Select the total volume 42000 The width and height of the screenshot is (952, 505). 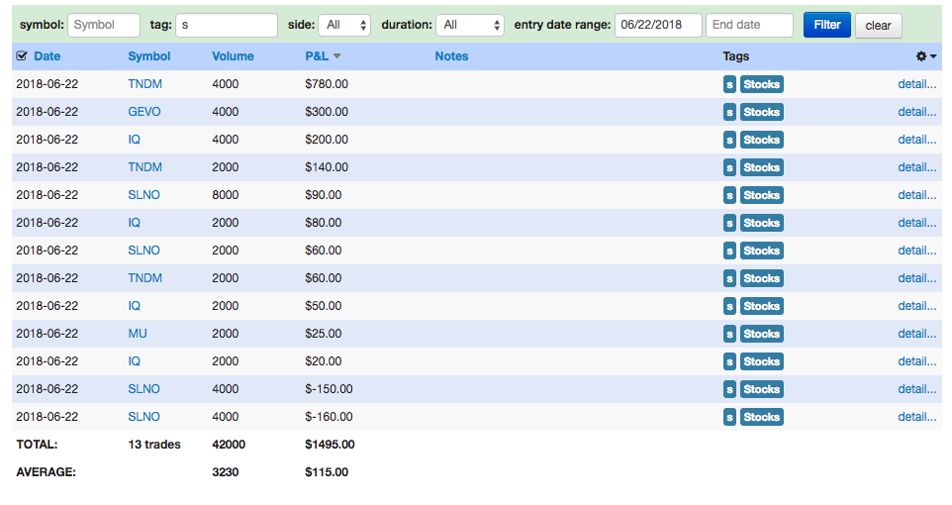click(229, 445)
